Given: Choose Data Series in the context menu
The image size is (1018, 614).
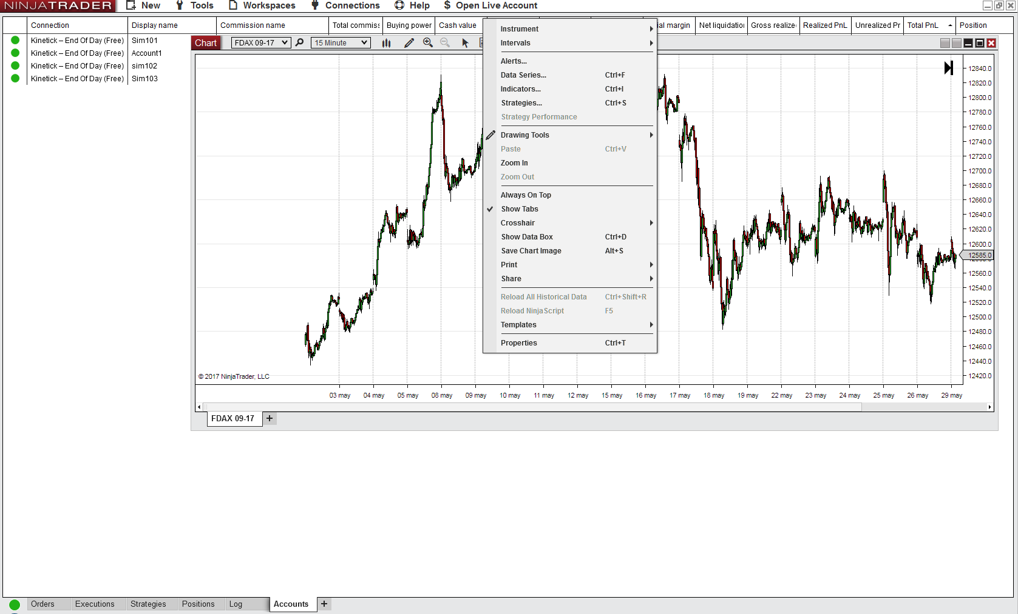Looking at the screenshot, I should pos(570,75).
